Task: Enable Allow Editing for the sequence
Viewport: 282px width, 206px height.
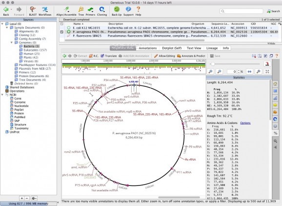Action: pos(164,56)
